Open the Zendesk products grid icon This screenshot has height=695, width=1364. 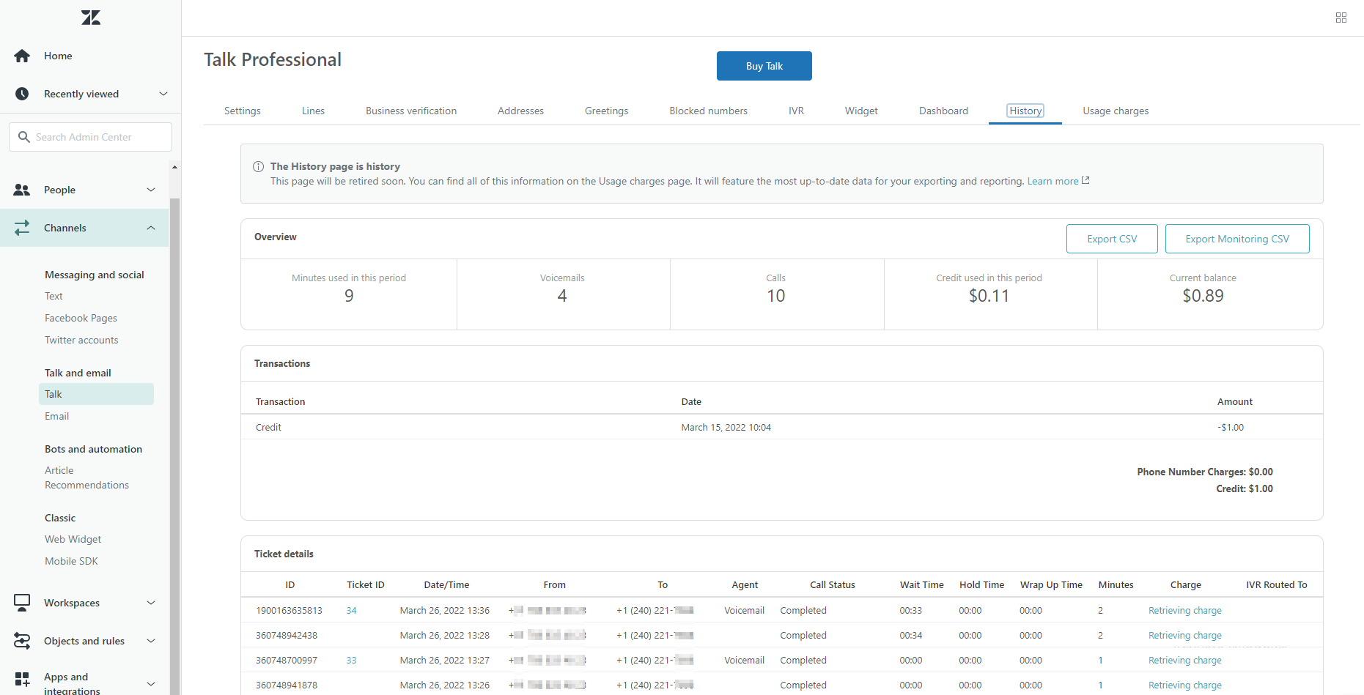[x=1341, y=18]
